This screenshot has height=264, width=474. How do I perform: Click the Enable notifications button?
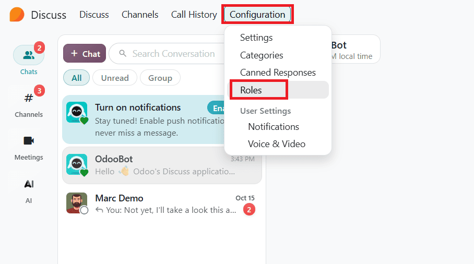click(x=217, y=108)
